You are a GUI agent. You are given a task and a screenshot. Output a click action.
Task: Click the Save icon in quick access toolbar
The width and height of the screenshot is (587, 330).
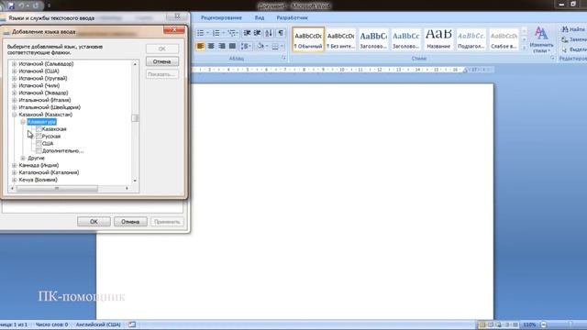[x=11, y=5]
